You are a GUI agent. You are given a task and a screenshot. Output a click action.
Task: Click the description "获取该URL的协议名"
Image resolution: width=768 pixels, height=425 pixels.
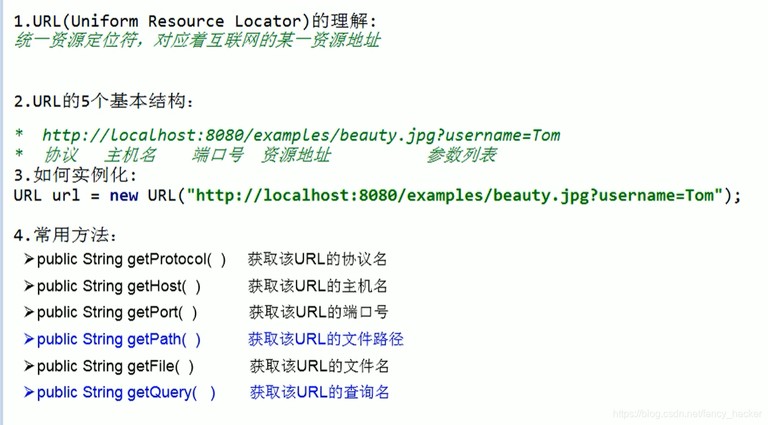pos(317,260)
